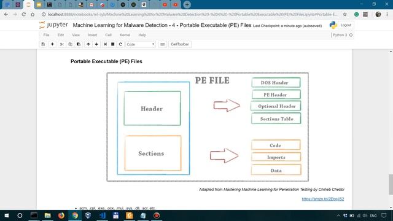Run cell and select below icon
This screenshot has width=393, height=221.
(106, 44)
